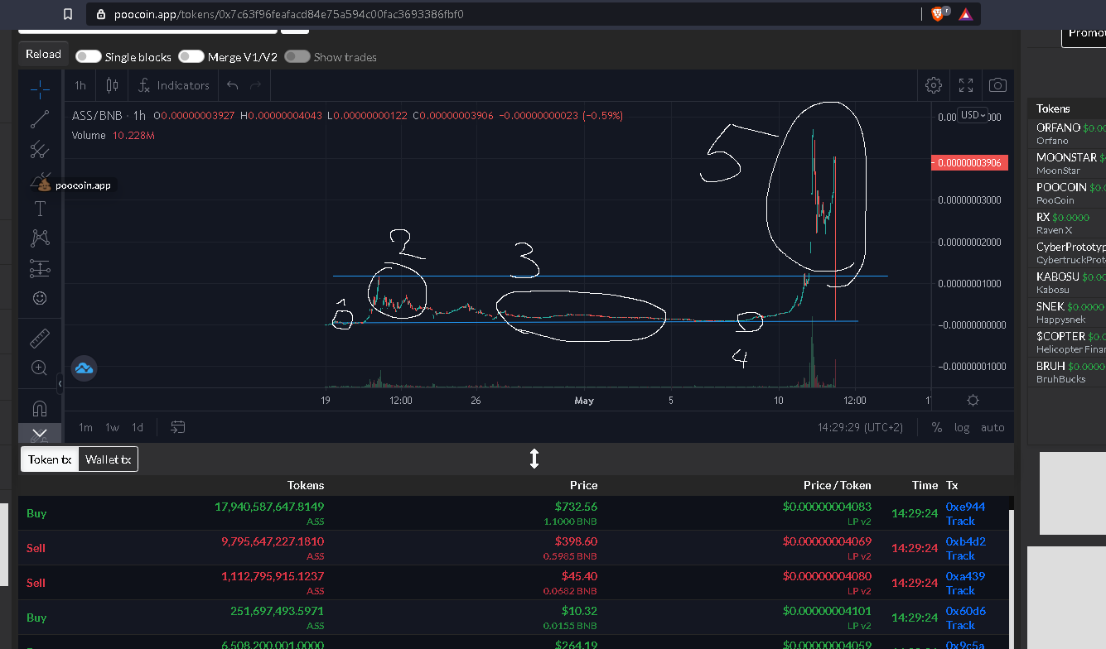Enter fullscreen chart mode
This screenshot has height=649, width=1106.
(966, 85)
